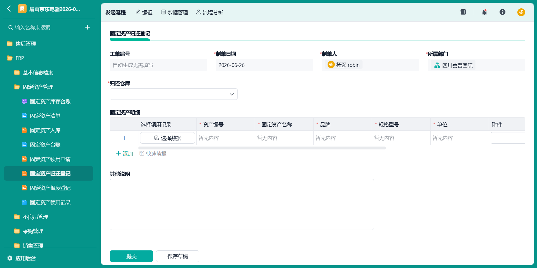Click the 固定资产领用申请 form icon

pos(24,159)
